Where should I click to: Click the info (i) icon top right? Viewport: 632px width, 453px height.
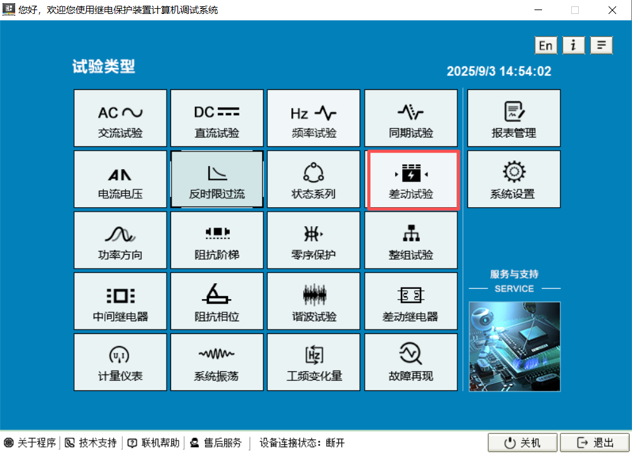[574, 45]
